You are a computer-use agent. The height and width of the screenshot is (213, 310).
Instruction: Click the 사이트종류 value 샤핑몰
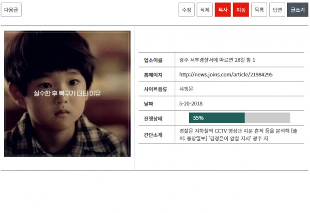(x=186, y=89)
